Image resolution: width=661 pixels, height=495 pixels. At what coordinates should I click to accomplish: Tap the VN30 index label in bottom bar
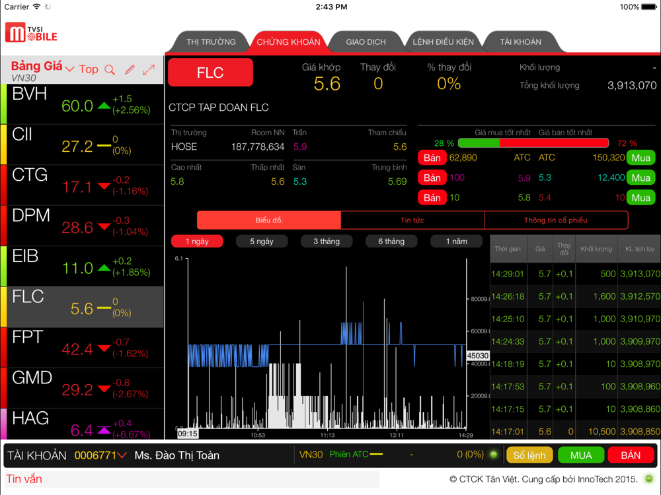tap(311, 455)
